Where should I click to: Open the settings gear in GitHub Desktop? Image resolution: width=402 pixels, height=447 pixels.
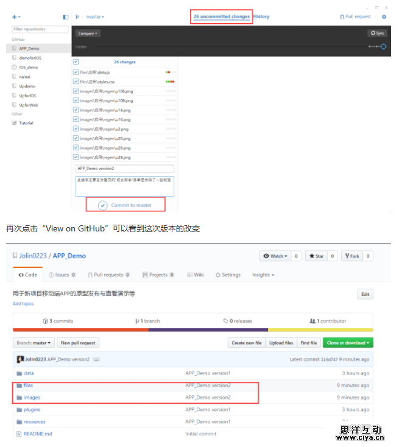coord(384,17)
